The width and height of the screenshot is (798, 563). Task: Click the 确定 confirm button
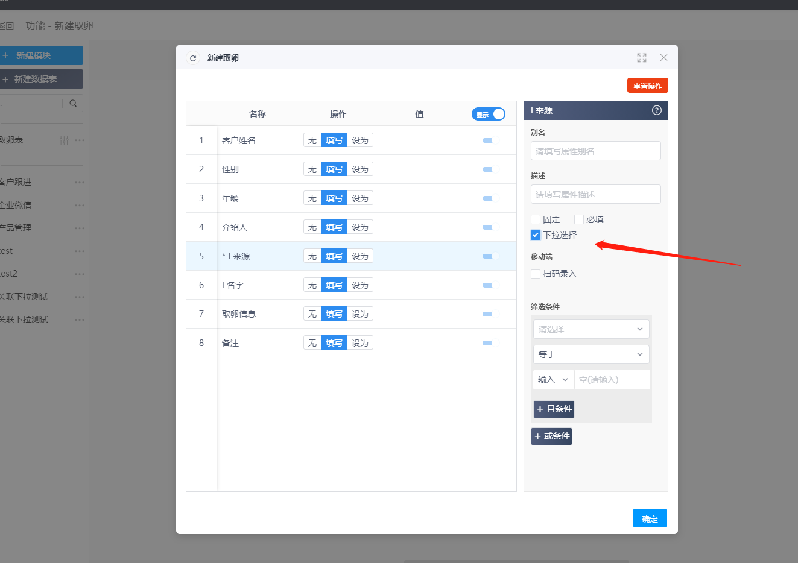[x=650, y=518]
